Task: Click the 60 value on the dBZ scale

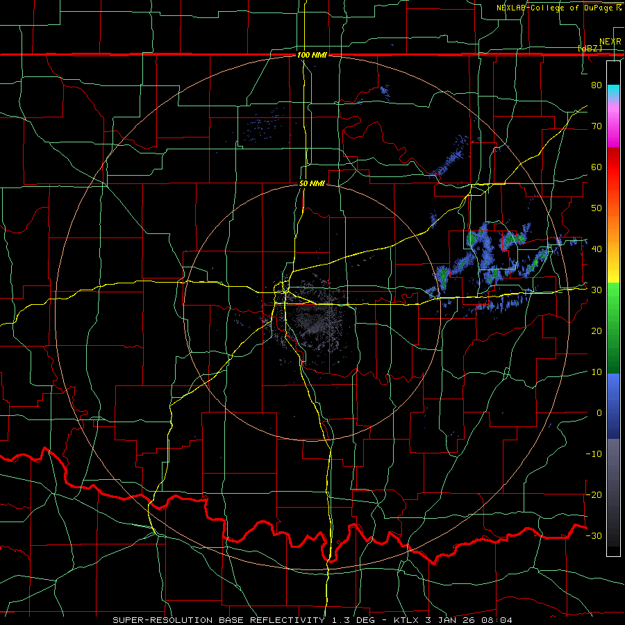Action: (x=597, y=167)
